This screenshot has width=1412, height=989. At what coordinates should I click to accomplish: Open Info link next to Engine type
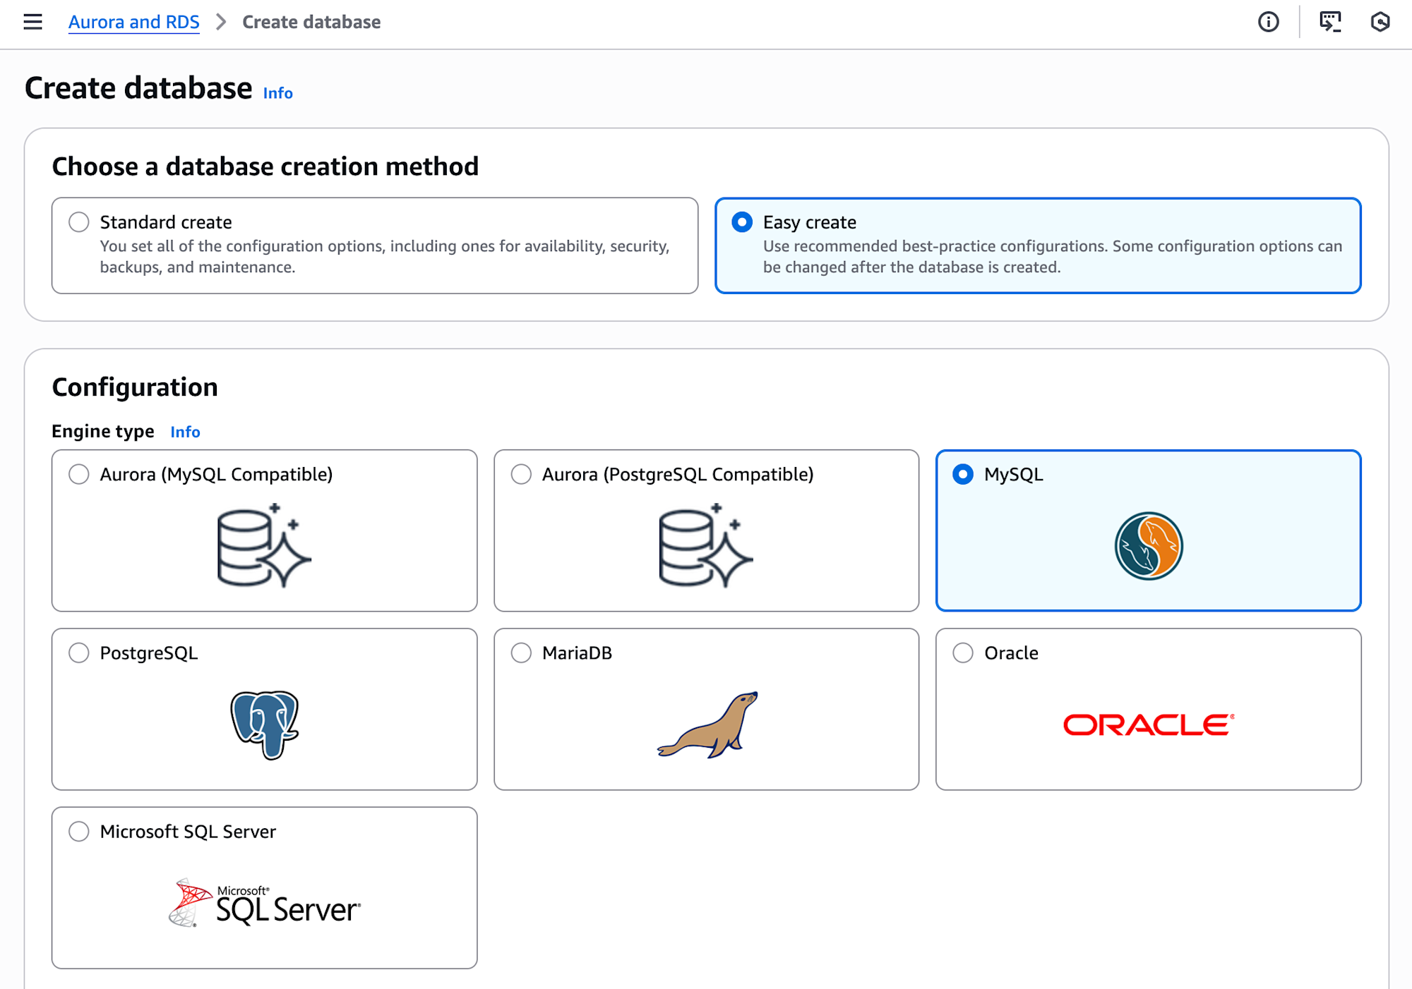tap(185, 432)
